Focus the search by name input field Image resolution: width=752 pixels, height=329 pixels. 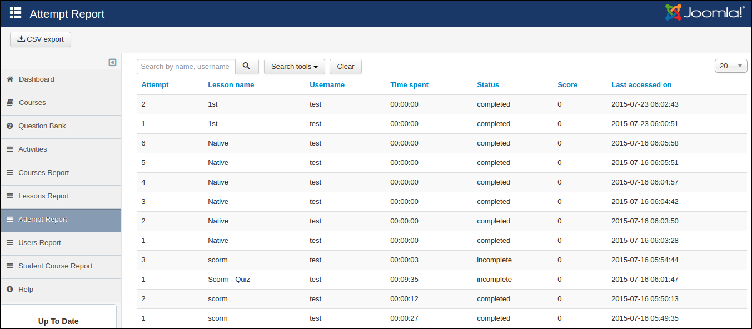pos(186,67)
